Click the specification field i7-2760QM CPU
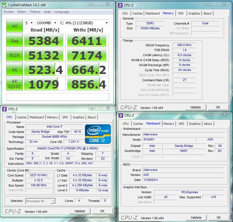Image resolution: width=233 pixels, height=222 pixels. pyautogui.click(x=68, y=148)
